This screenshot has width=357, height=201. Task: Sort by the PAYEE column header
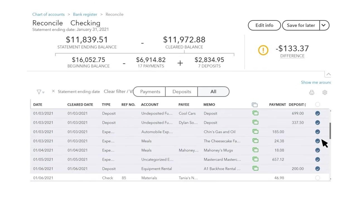[x=184, y=104]
